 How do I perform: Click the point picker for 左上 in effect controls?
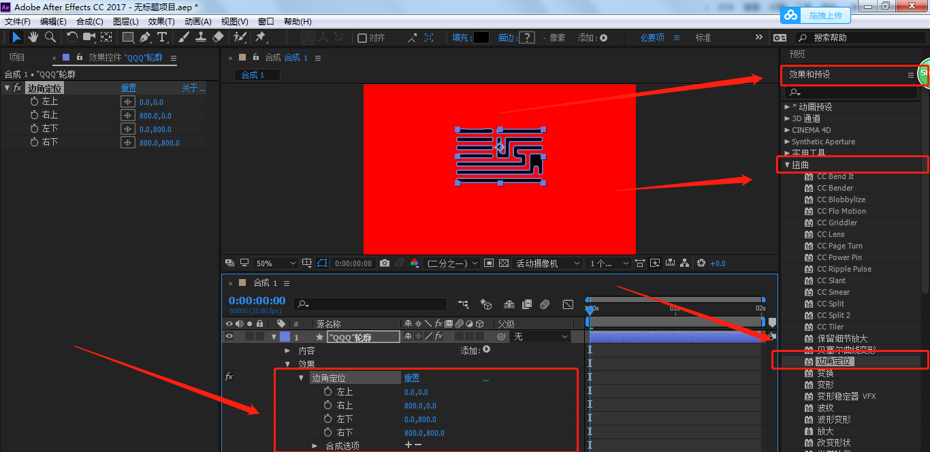[x=128, y=101]
